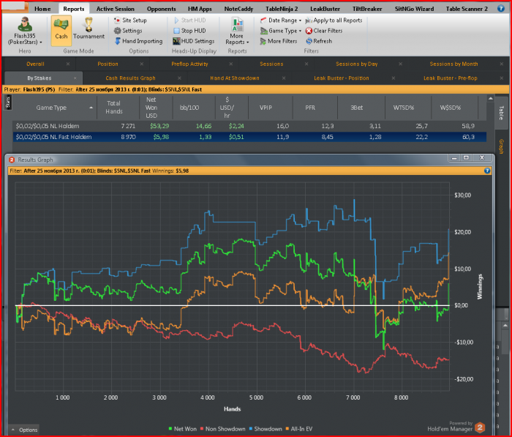Toggle All-In EV legend series

click(x=298, y=429)
